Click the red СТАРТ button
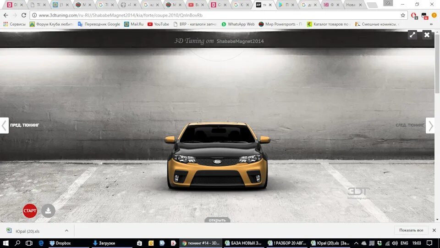This screenshot has width=440, height=248. tap(30, 211)
